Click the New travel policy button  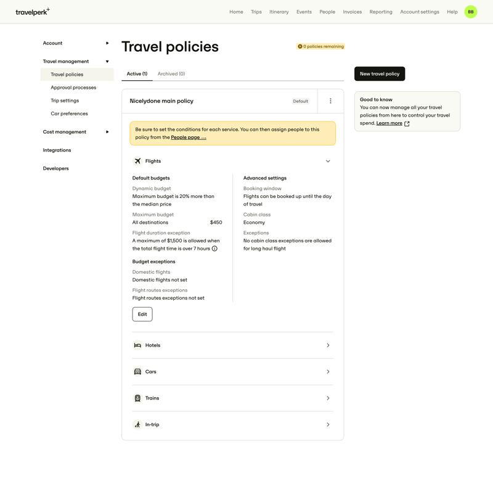click(x=380, y=73)
